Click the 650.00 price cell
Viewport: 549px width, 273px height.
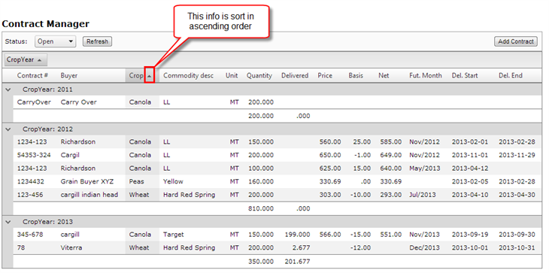(330, 155)
